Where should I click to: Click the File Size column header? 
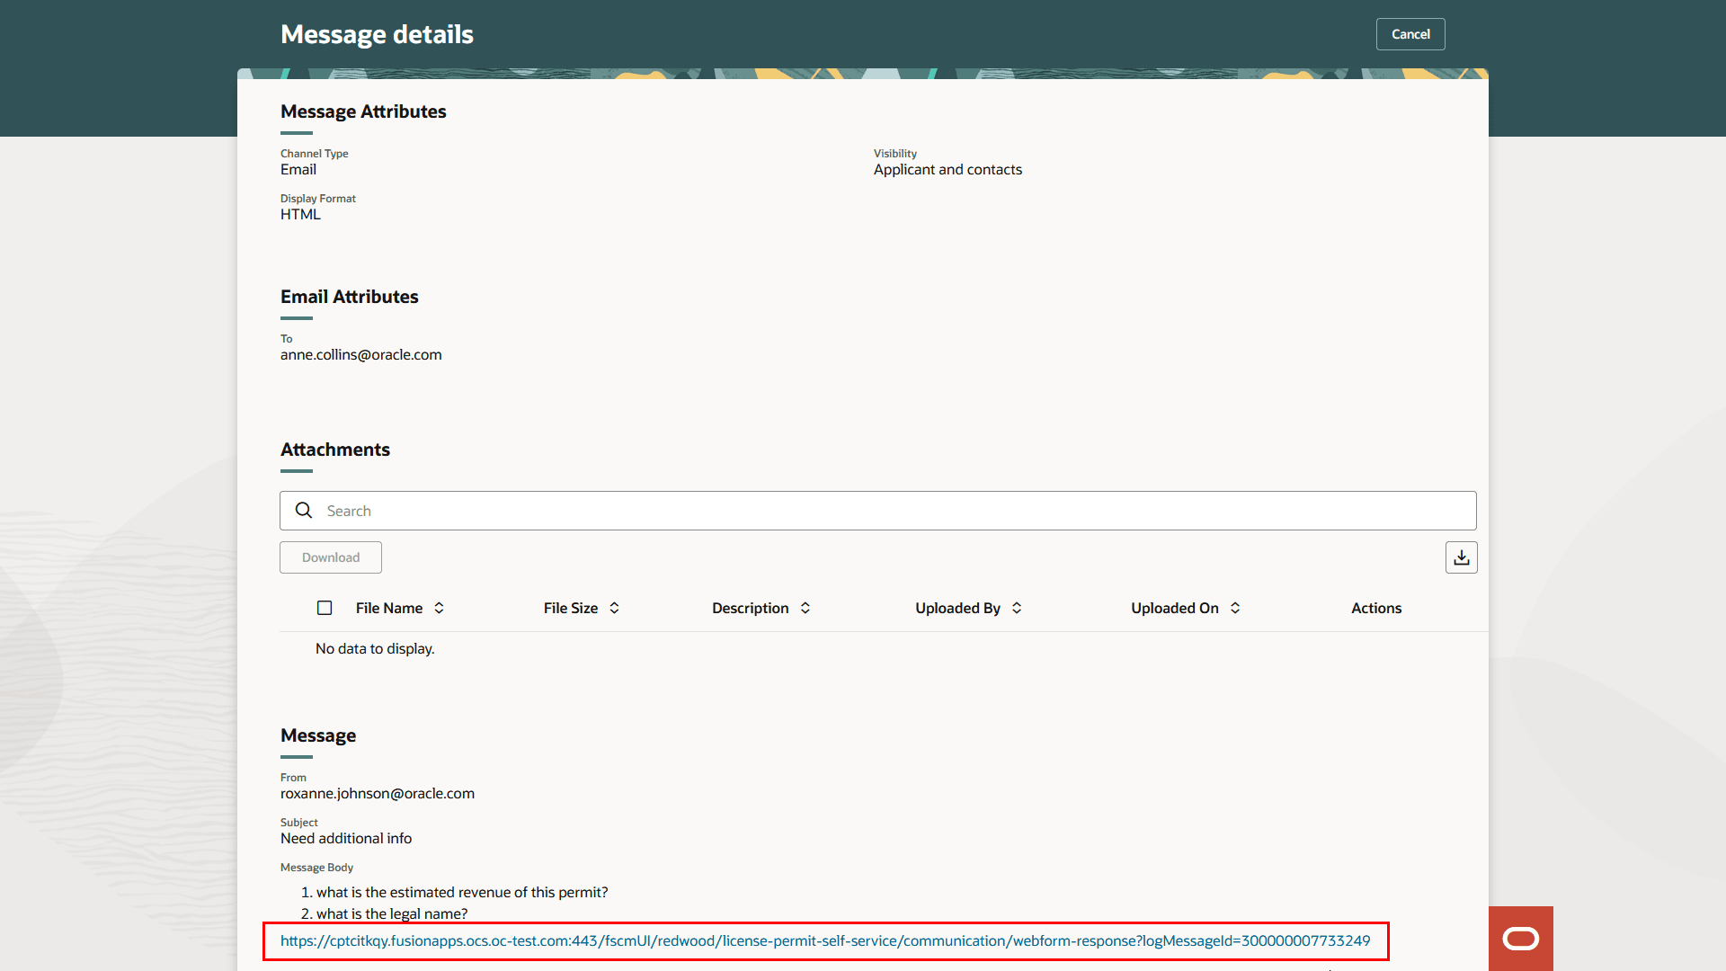[571, 608]
